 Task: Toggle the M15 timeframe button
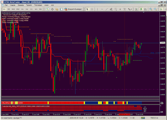tap(13, 9)
